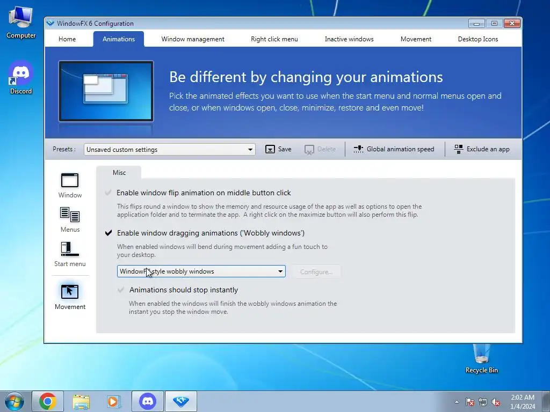Viewport: 550px width, 412px height.
Task: Open Windows Explorer from the taskbar
Action: pyautogui.click(x=81, y=401)
